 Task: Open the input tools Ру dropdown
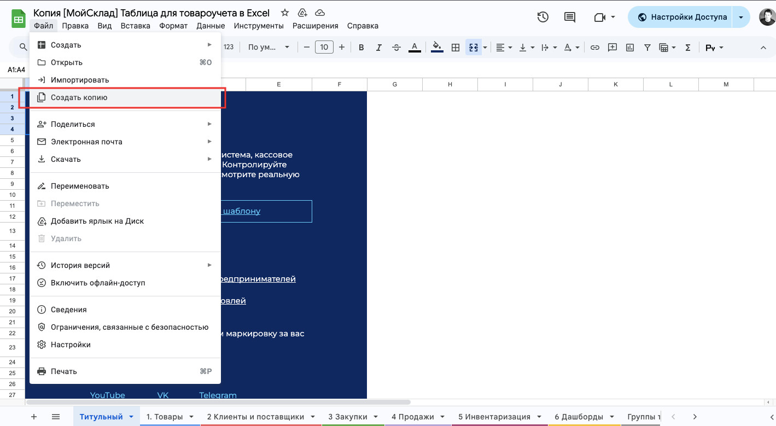pos(714,48)
